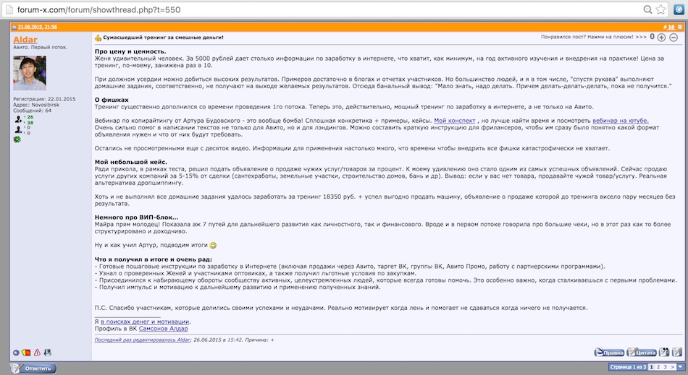Go to page 2 of the thread
The image size is (688, 375).
pyautogui.click(x=658, y=366)
